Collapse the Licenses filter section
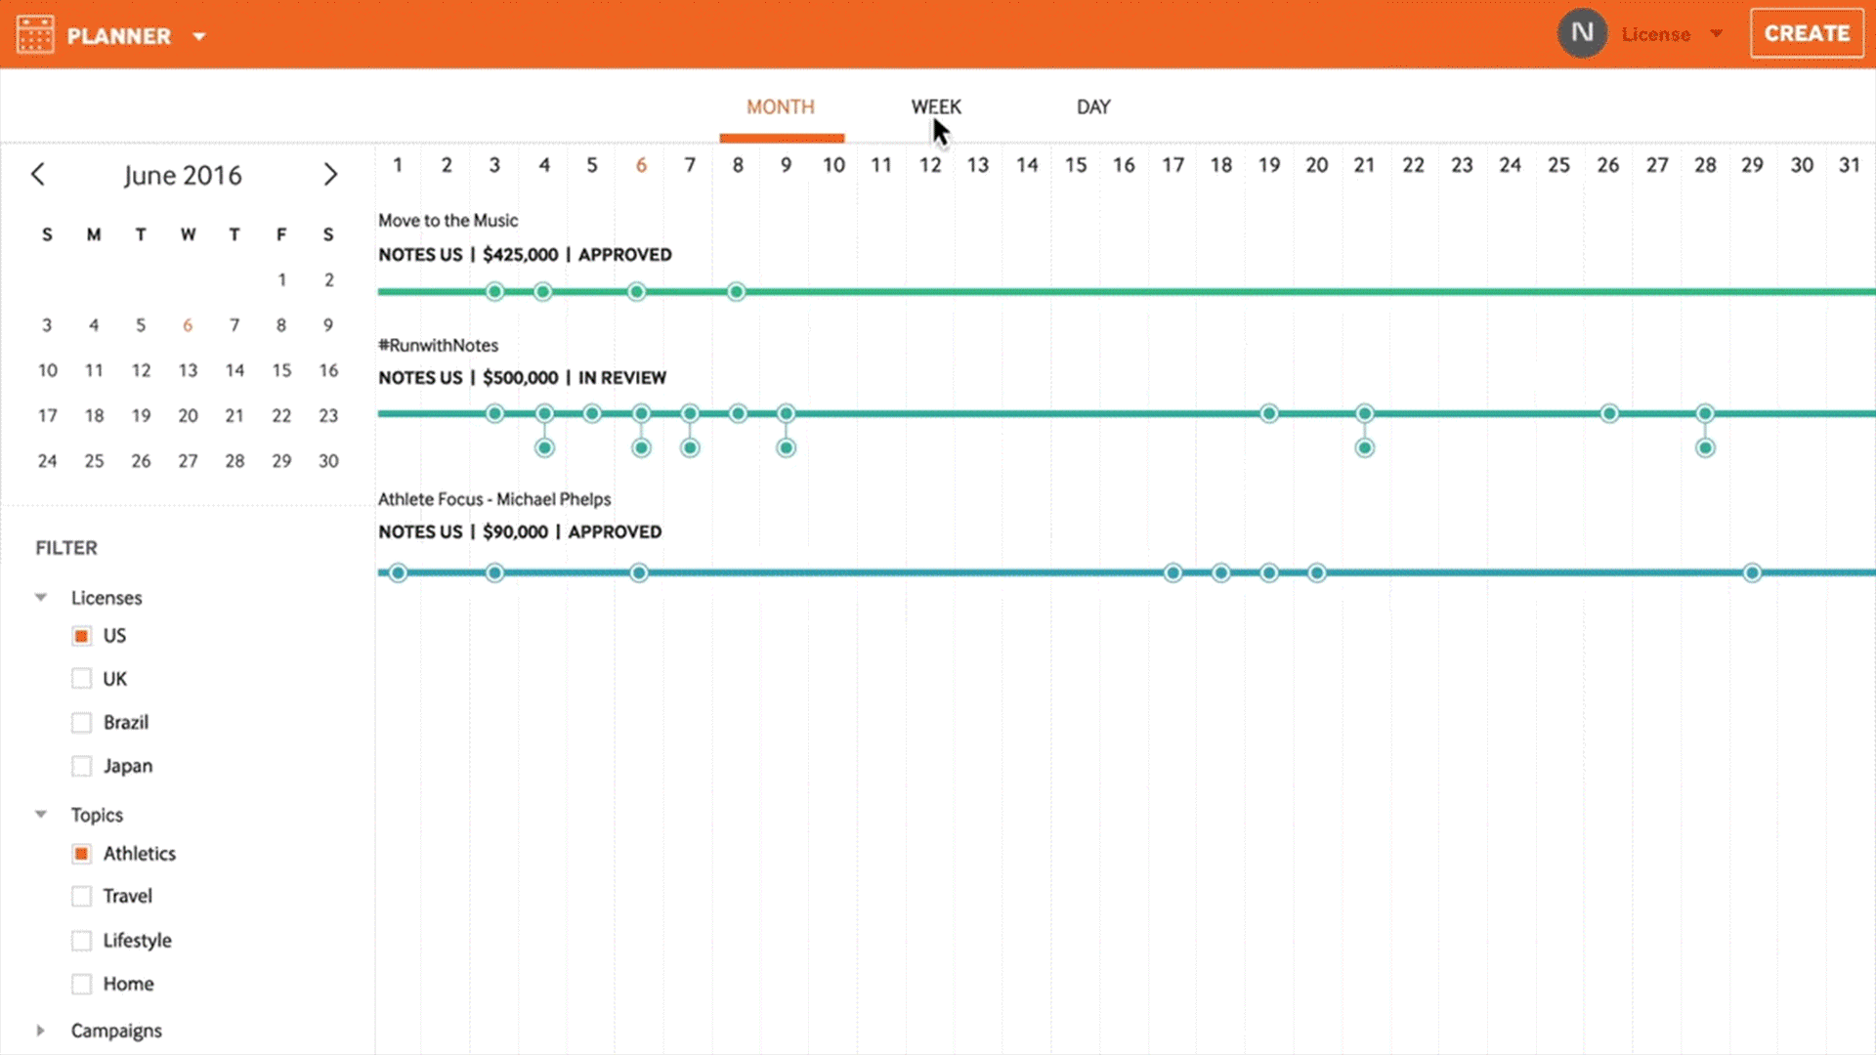This screenshot has width=1876, height=1055. click(41, 598)
